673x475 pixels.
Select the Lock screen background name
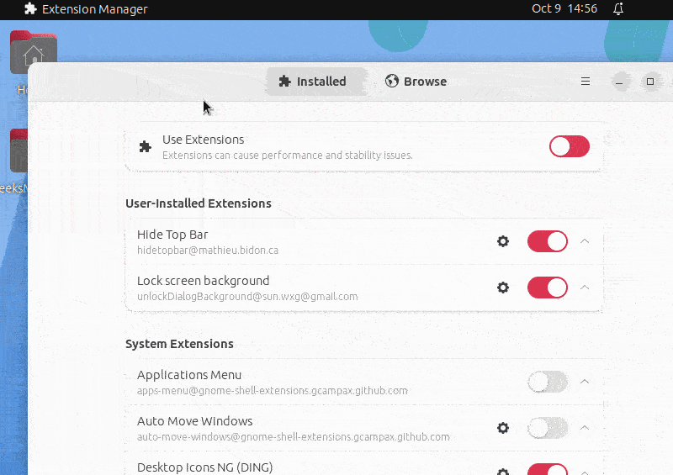coord(203,281)
